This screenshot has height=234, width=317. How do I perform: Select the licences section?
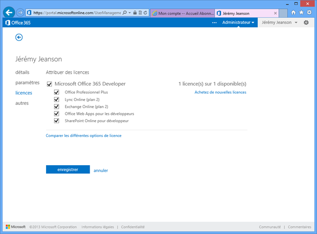pyautogui.click(x=24, y=93)
